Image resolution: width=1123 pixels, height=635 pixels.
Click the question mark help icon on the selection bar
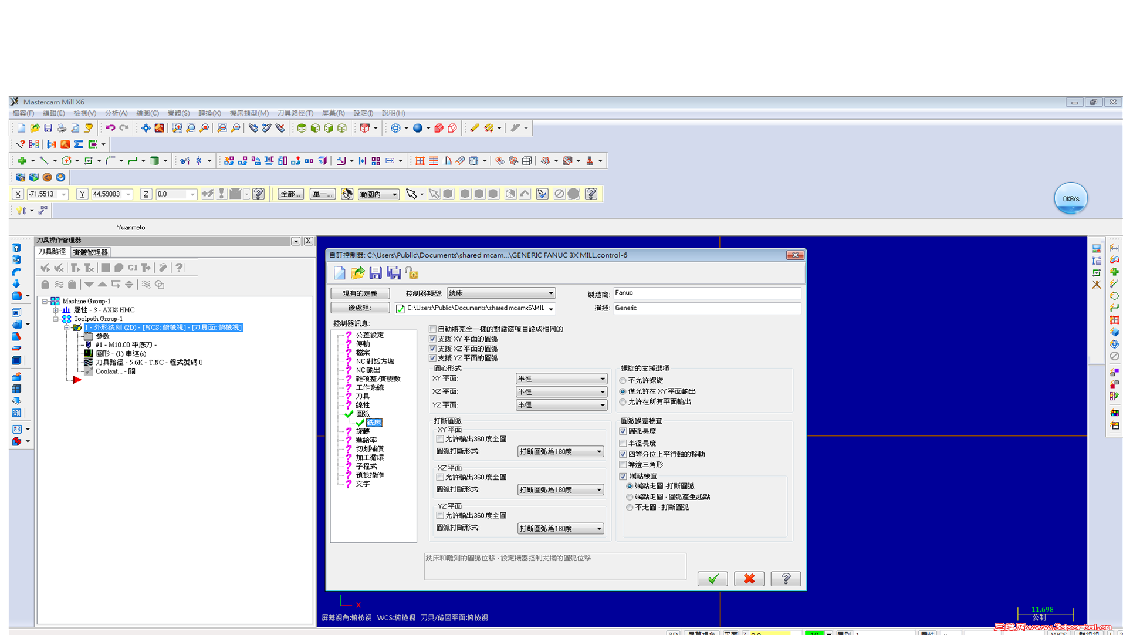tap(591, 194)
